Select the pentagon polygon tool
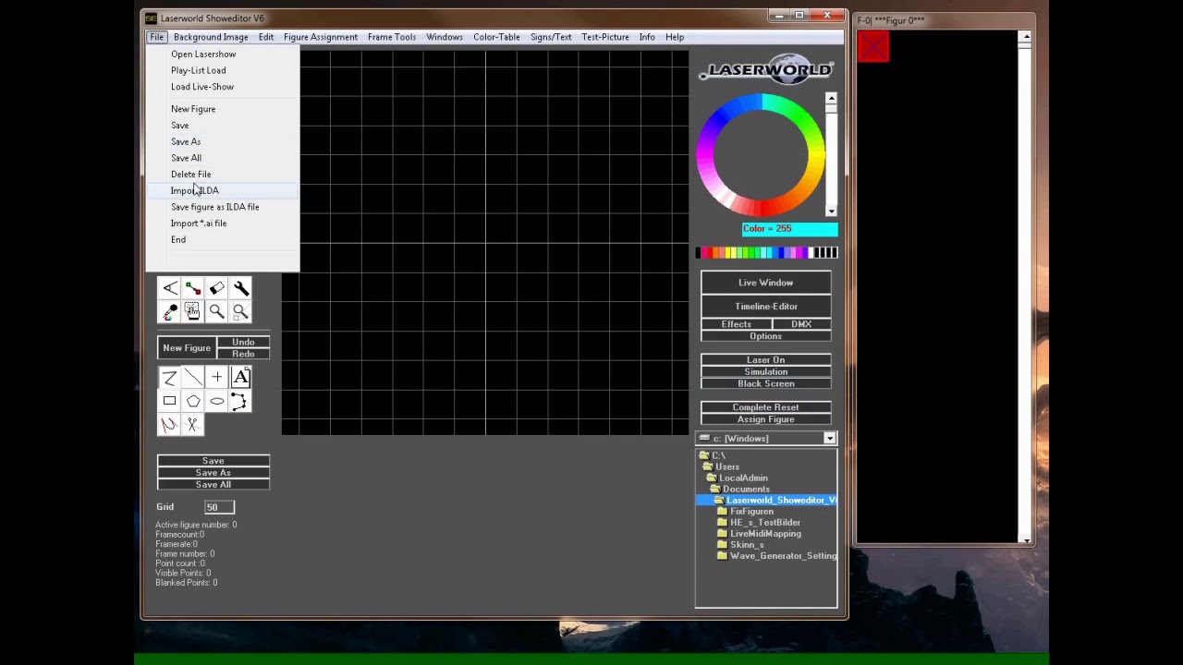This screenshot has height=665, width=1183. point(192,401)
